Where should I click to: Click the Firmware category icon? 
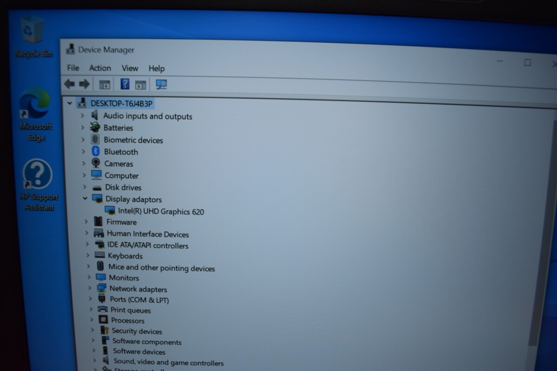[x=98, y=222]
